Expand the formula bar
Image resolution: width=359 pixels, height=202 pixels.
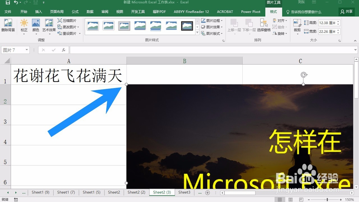355,50
